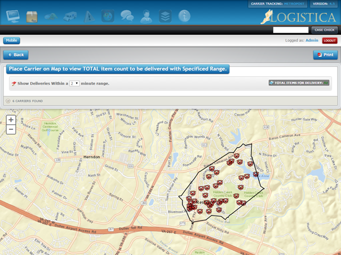Open the Admin user link
341x255 pixels.
312,40
